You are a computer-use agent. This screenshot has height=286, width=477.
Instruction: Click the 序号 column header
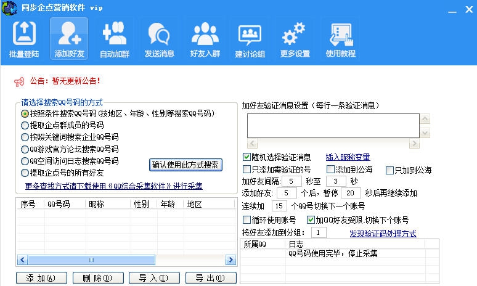click(30, 204)
